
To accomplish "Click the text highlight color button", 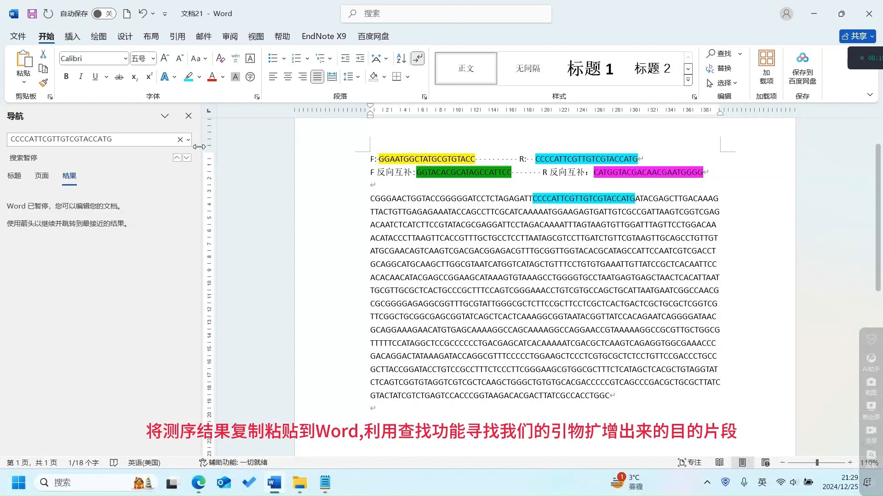I will [189, 77].
